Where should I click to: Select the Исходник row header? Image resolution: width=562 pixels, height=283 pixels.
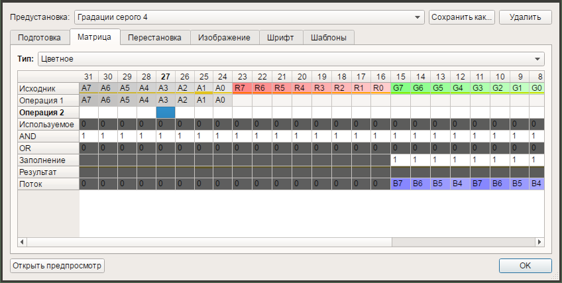(x=48, y=89)
